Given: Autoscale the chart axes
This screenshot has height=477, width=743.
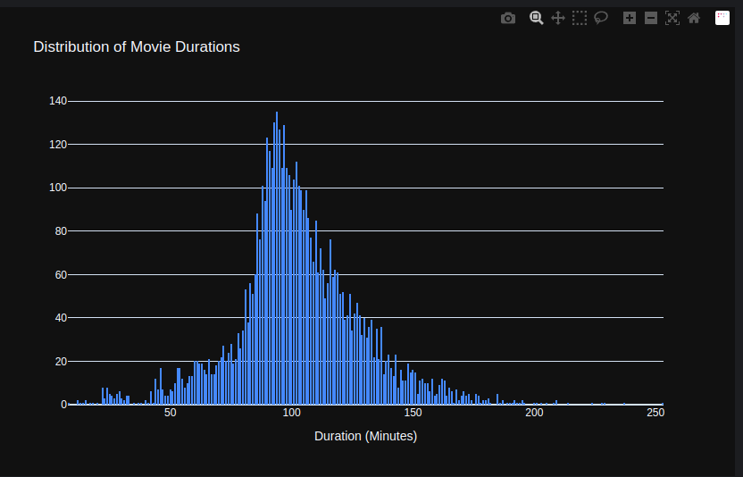Looking at the screenshot, I should pyautogui.click(x=672, y=18).
